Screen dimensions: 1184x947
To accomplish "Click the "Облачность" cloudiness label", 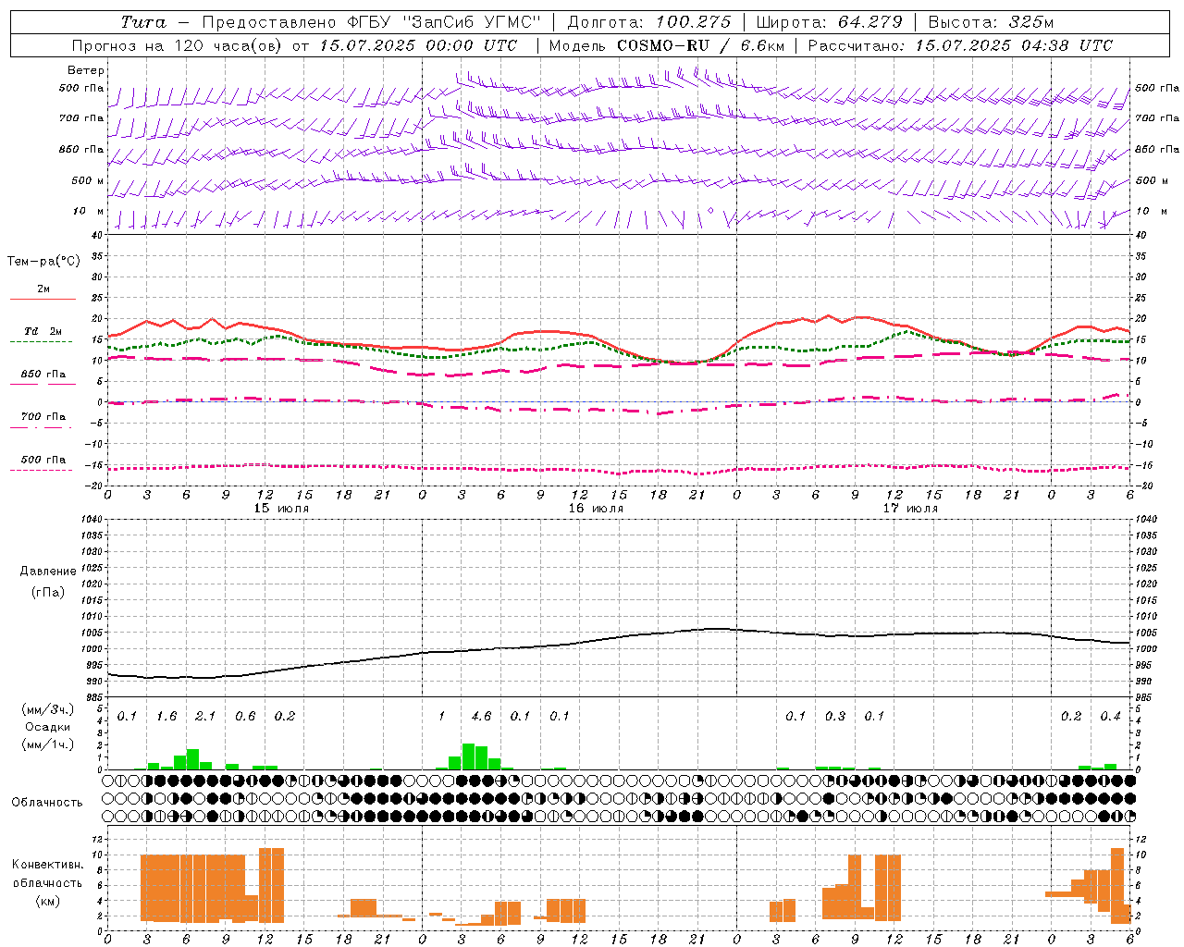I will coord(47,803).
